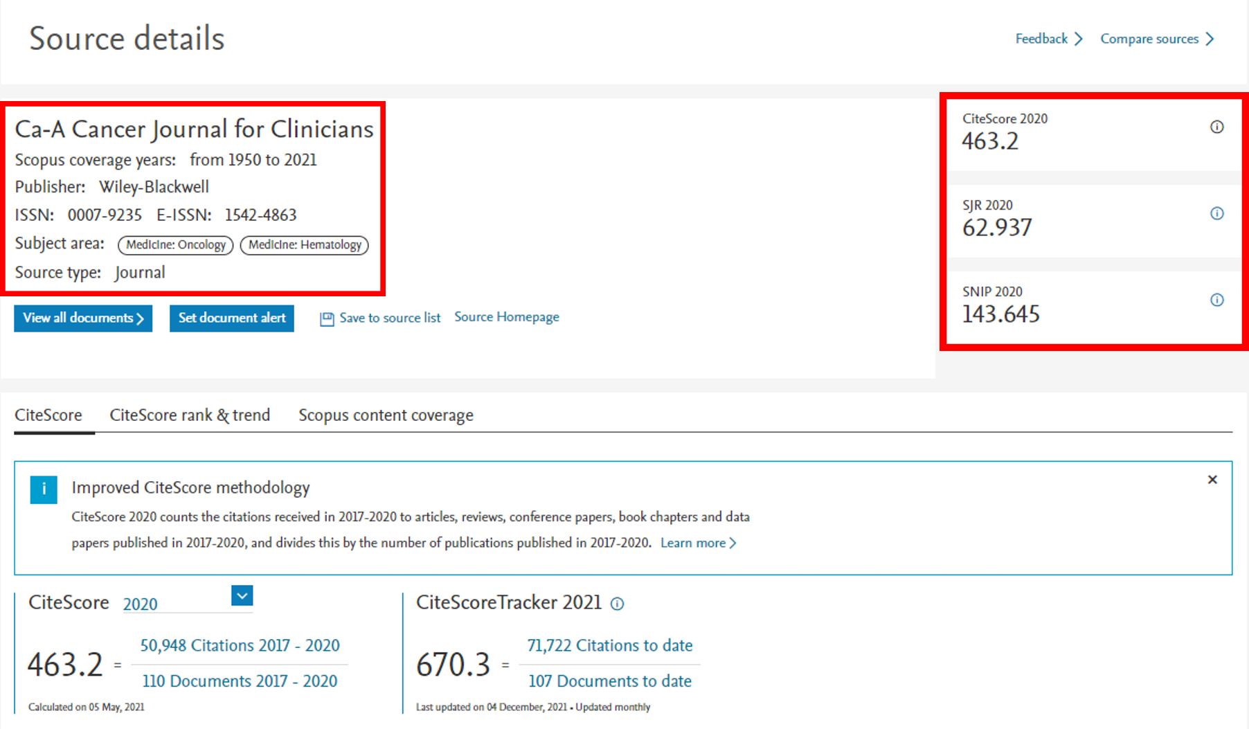Click the save floppy disk icon
Viewport: 1249px width, 729px height.
[x=327, y=318]
